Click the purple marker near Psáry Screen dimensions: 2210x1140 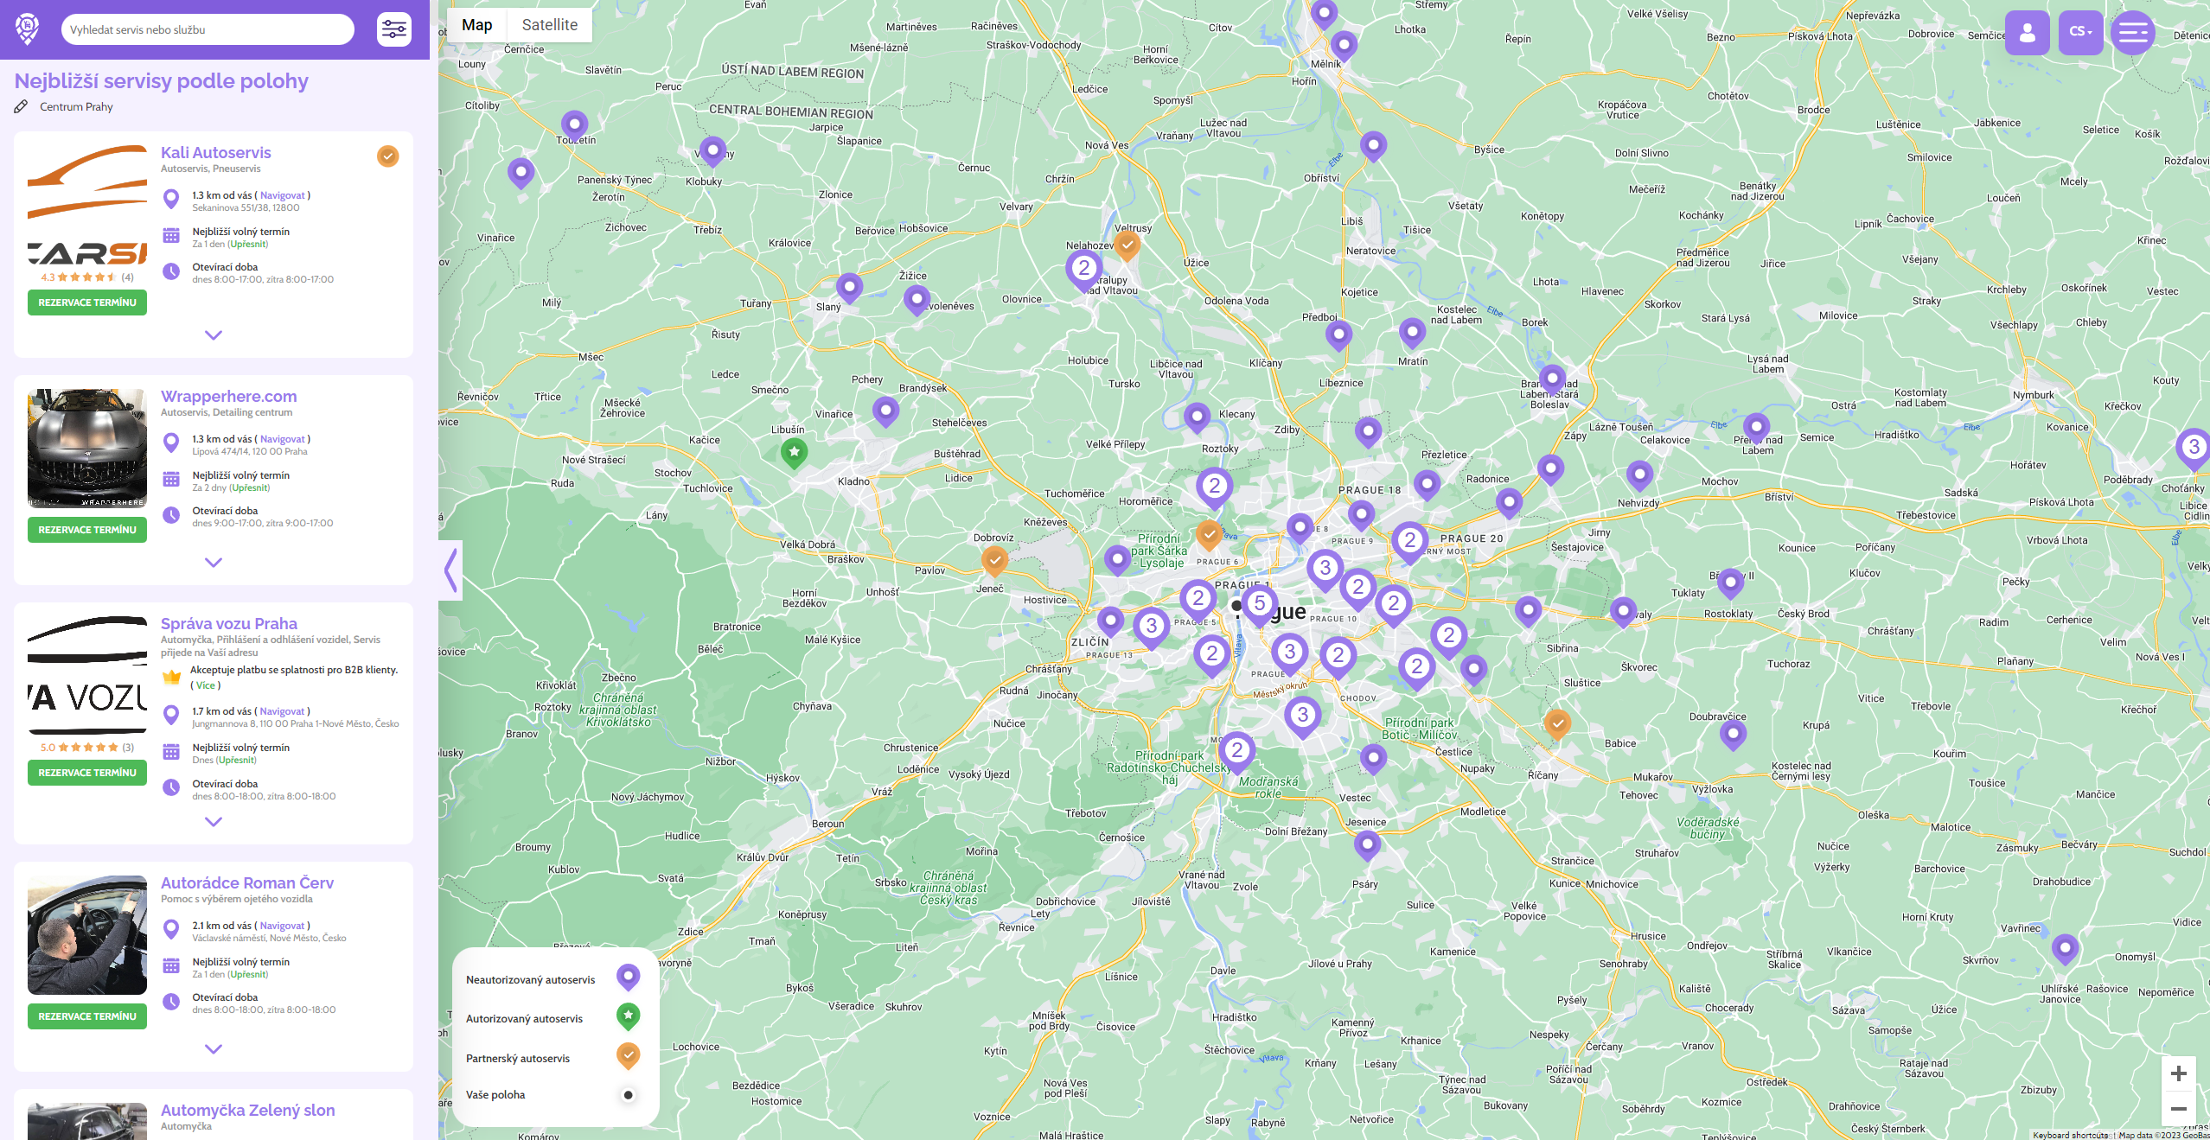click(1366, 844)
